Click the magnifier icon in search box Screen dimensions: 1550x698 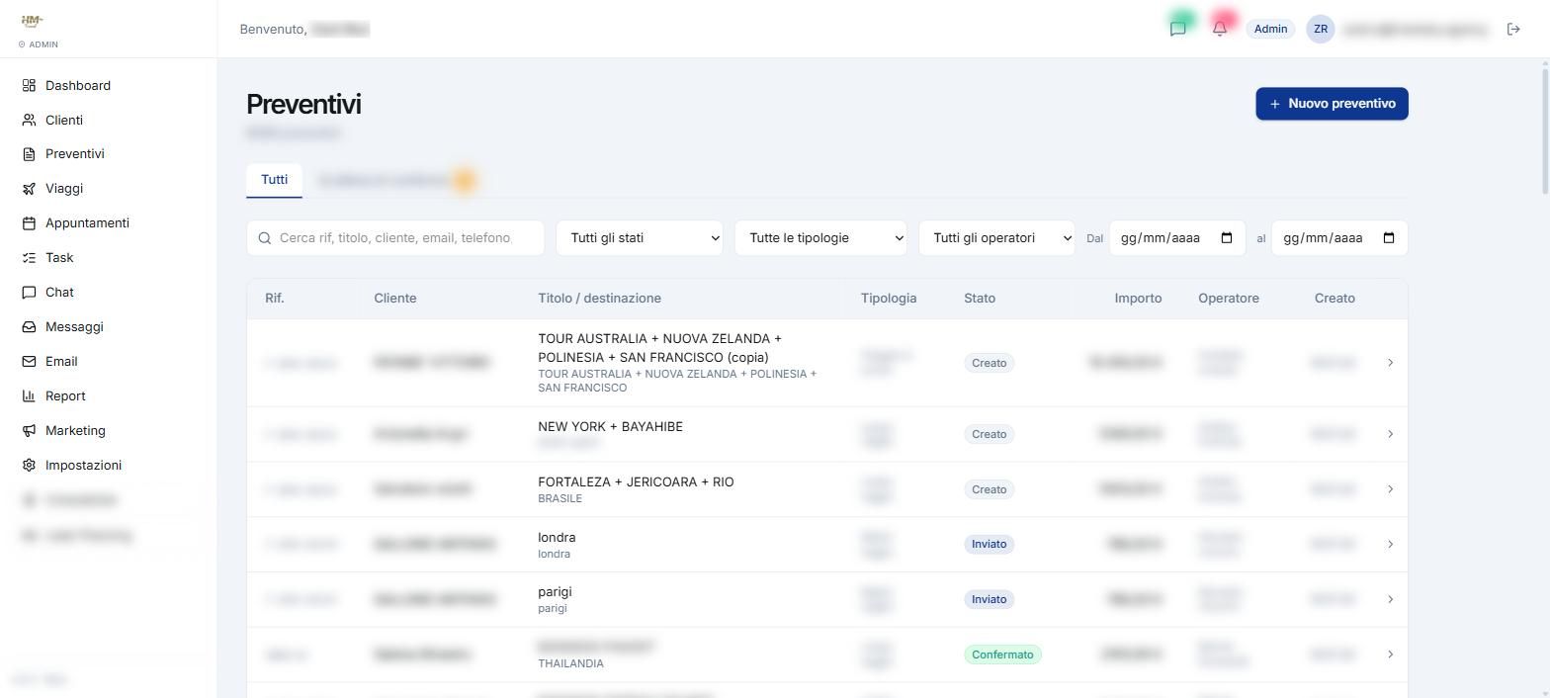coord(265,238)
